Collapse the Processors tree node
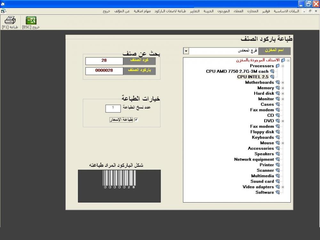 283,66
